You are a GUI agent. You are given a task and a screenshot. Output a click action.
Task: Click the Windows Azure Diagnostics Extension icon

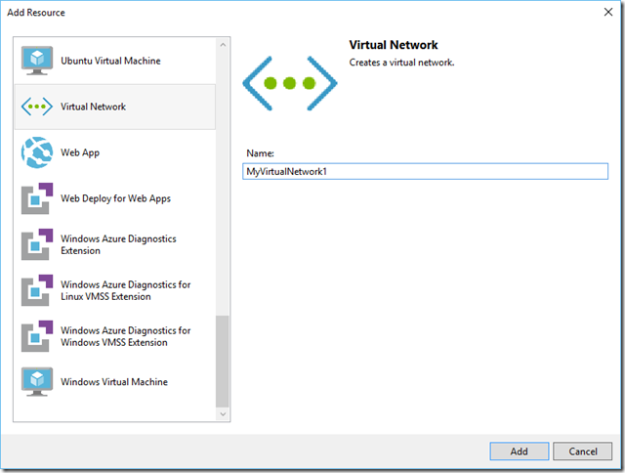pos(37,244)
